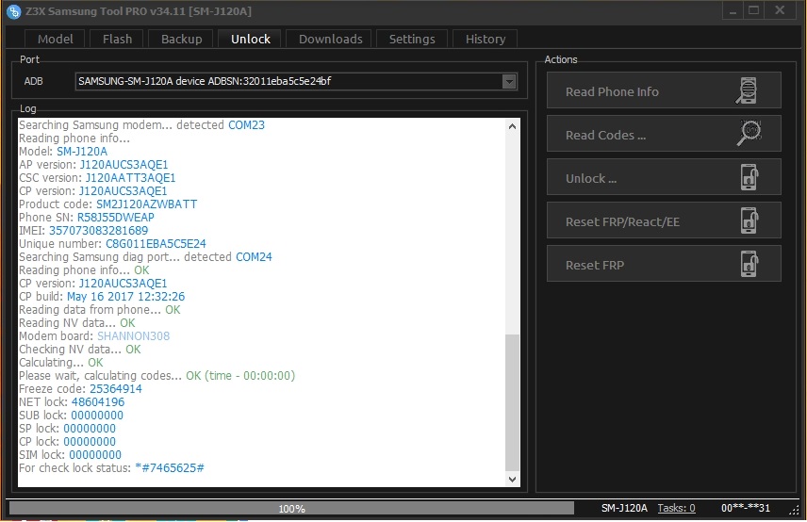Click the SM-J120A status bar label
Image resolution: width=807 pixels, height=522 pixels.
click(624, 508)
